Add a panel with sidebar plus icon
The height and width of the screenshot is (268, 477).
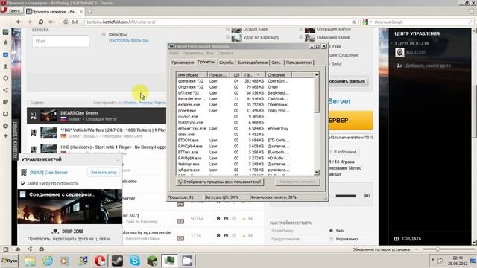coord(5,136)
